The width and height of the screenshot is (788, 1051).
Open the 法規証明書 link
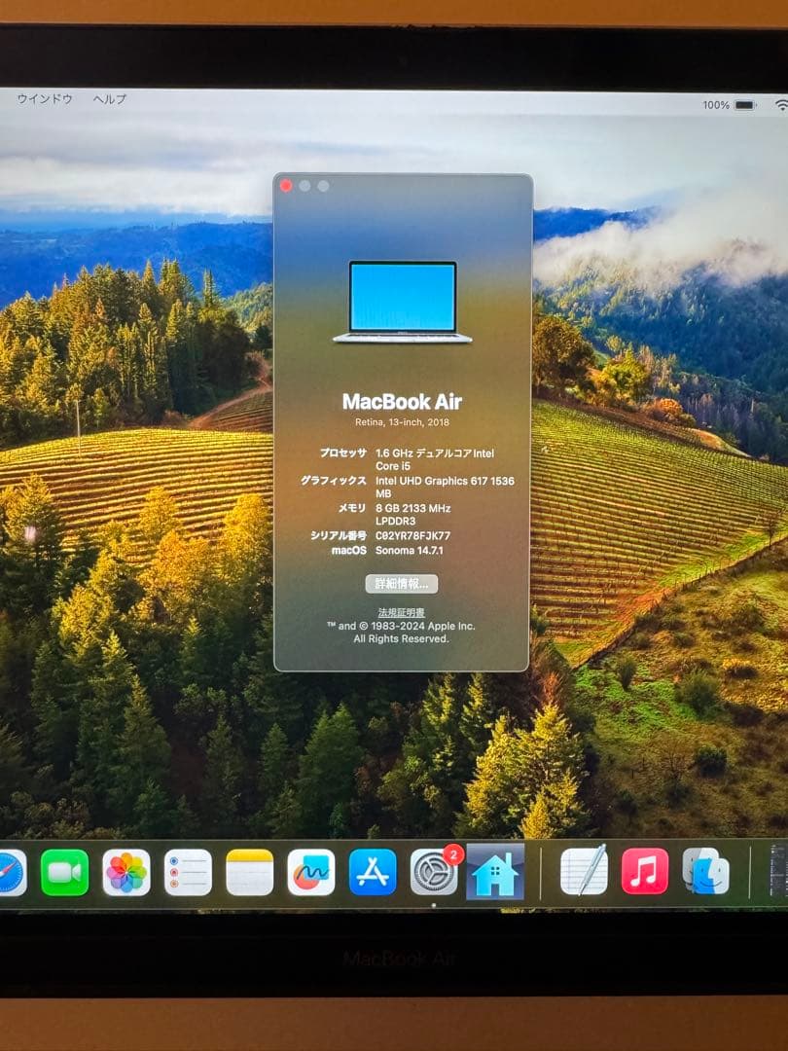pyautogui.click(x=402, y=612)
